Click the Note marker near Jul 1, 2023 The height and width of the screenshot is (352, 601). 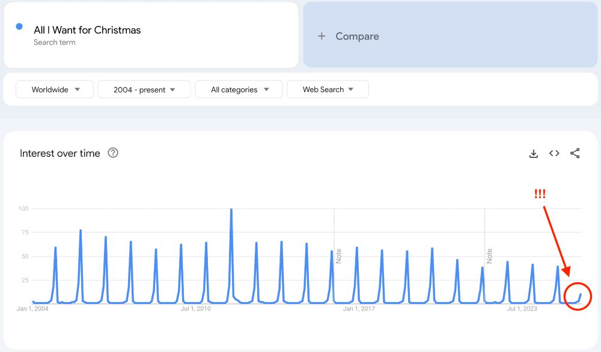(x=489, y=256)
